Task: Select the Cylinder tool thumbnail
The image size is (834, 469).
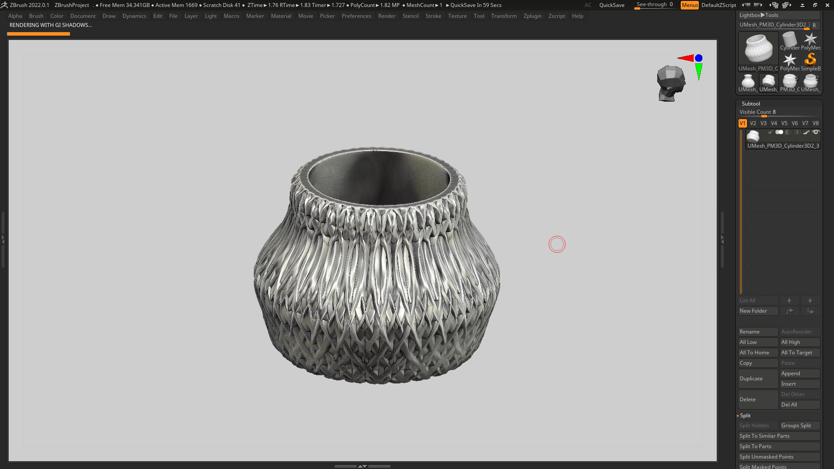Action: point(790,41)
